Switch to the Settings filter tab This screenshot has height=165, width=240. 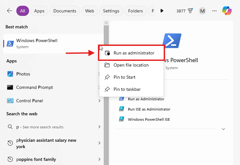coord(111,11)
